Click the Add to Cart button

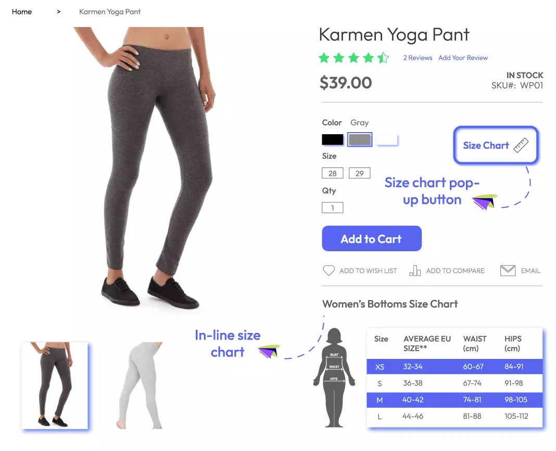(x=372, y=238)
